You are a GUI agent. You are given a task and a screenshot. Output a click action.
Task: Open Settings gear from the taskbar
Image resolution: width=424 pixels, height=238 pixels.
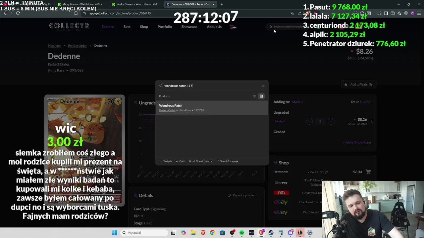point(310,233)
